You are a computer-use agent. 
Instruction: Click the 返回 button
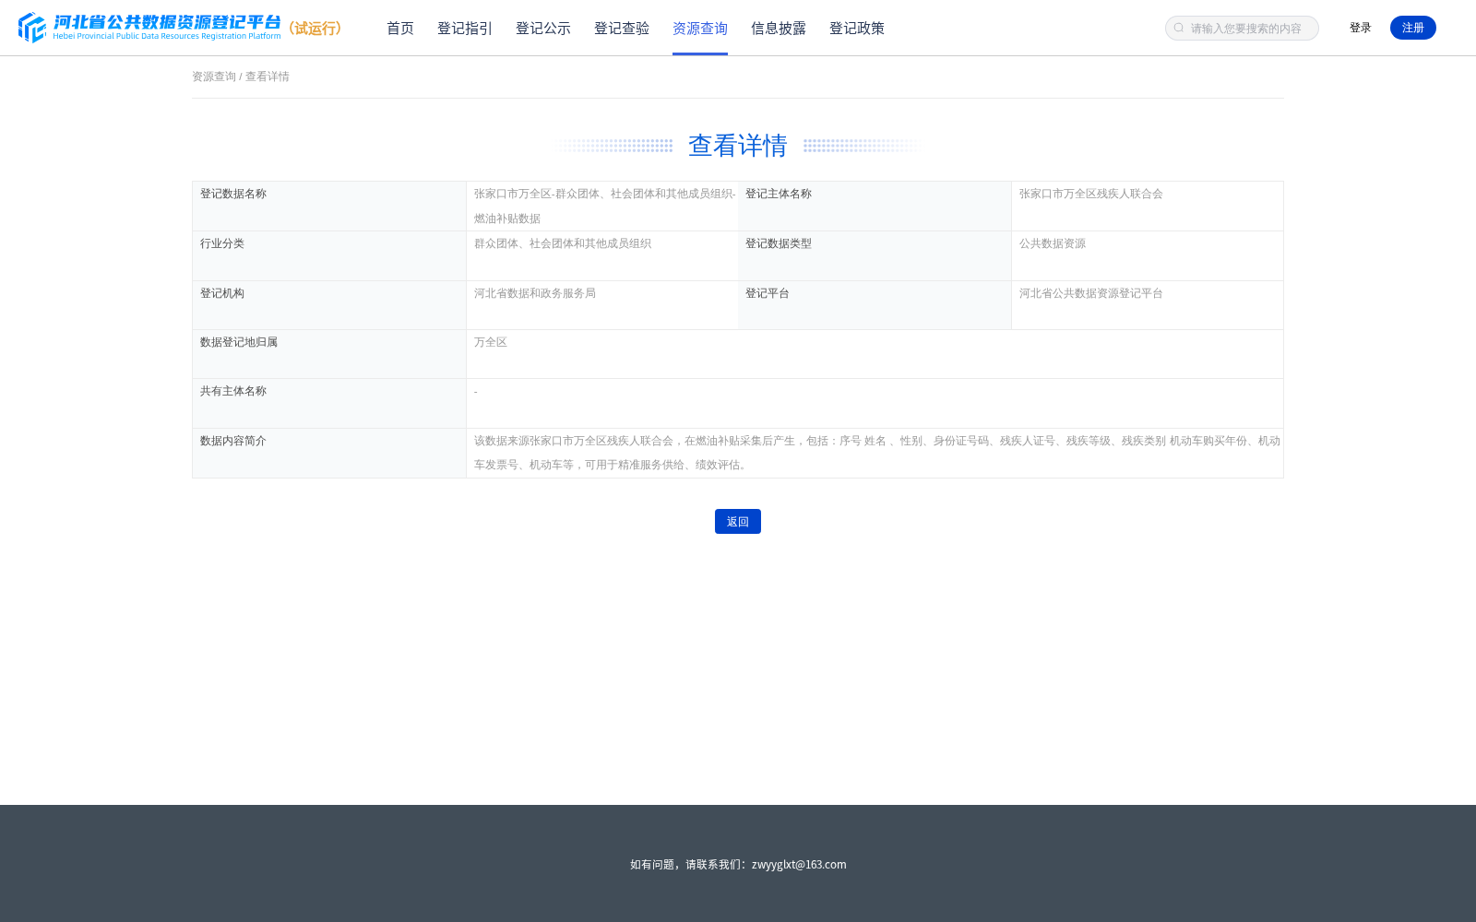pos(738,522)
